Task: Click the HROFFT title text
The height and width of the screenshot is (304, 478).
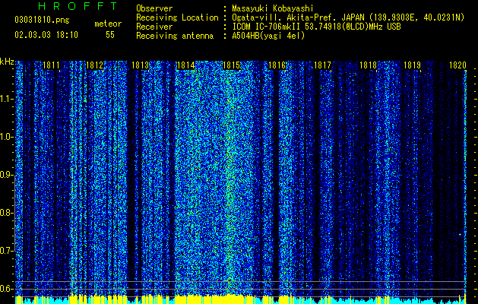Action: [x=78, y=6]
